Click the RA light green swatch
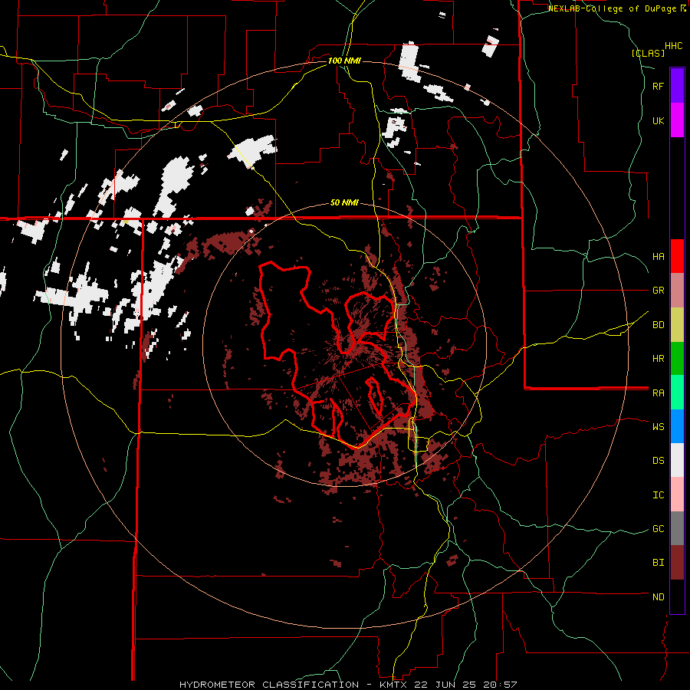Viewport: 690px width, 690px height. pos(677,393)
